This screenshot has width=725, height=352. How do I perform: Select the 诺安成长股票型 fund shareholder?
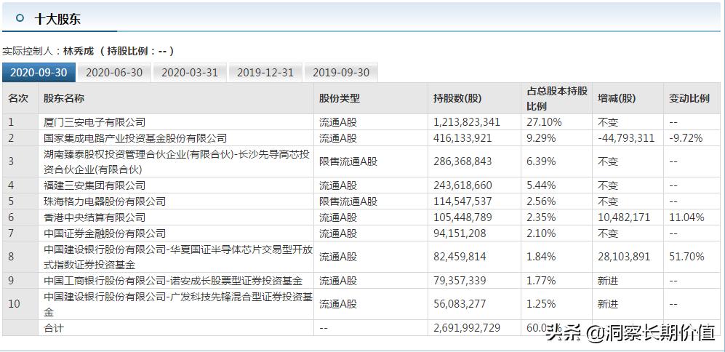tap(173, 280)
